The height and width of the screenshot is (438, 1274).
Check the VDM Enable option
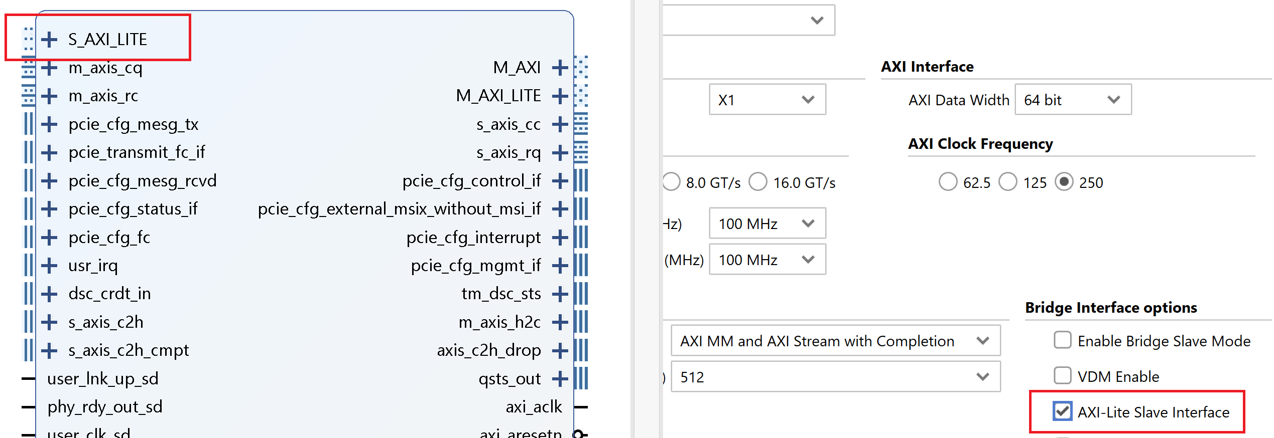pyautogui.click(x=1062, y=375)
